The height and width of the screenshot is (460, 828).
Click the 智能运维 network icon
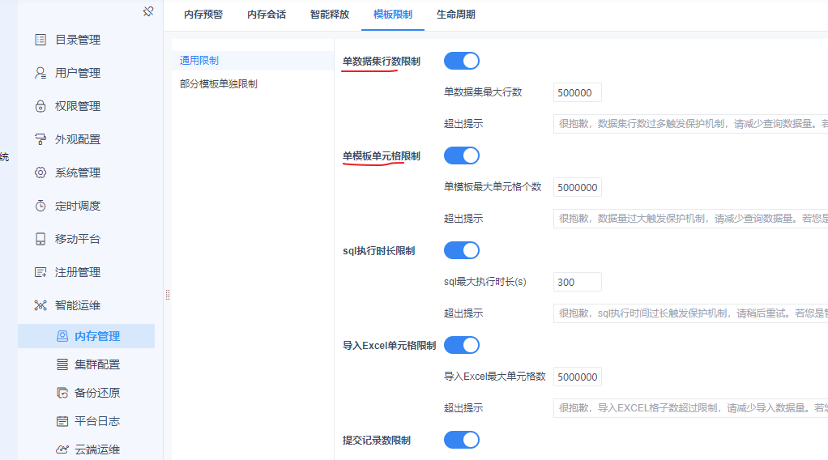(41, 305)
